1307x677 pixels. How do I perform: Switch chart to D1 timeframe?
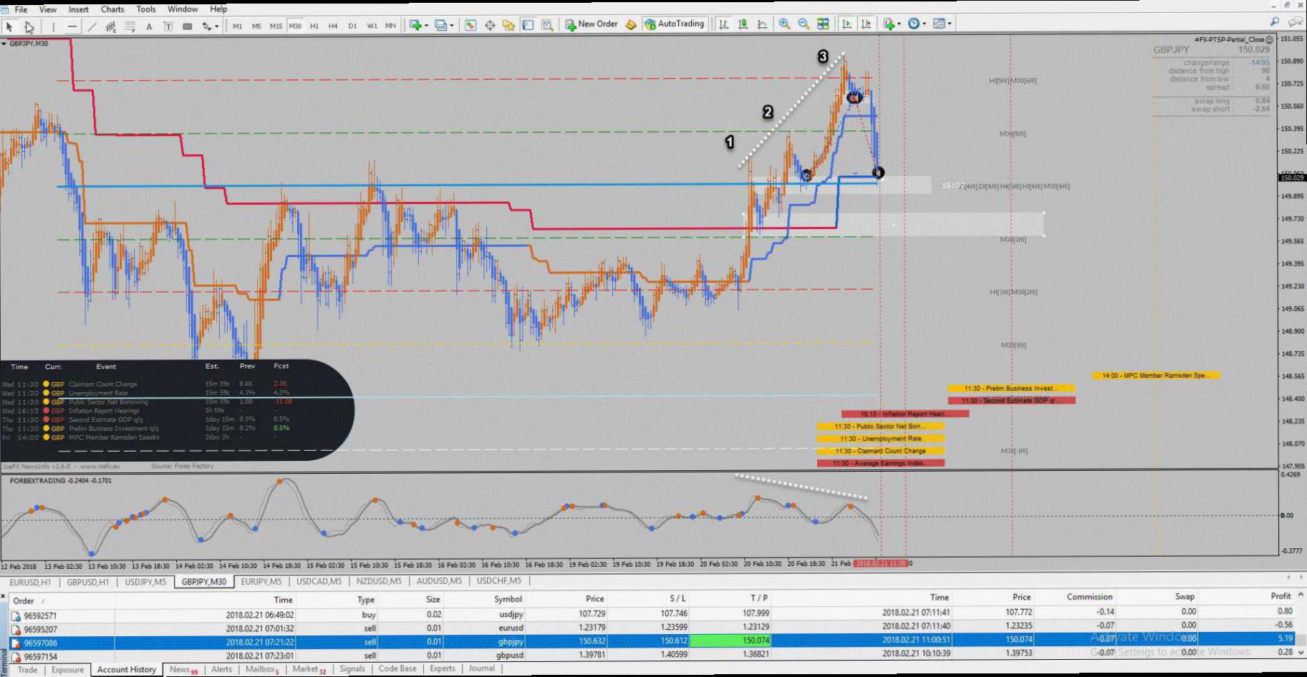pos(352,26)
